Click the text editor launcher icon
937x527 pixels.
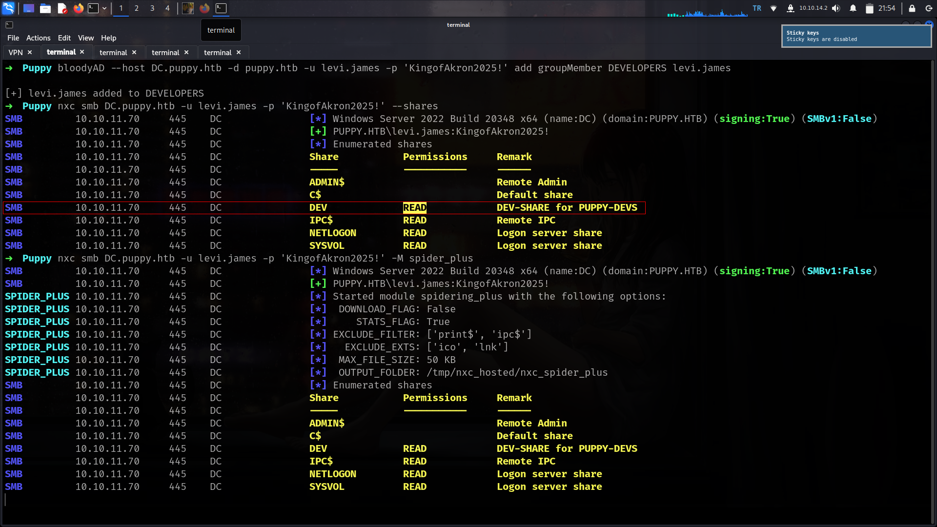pos(62,8)
